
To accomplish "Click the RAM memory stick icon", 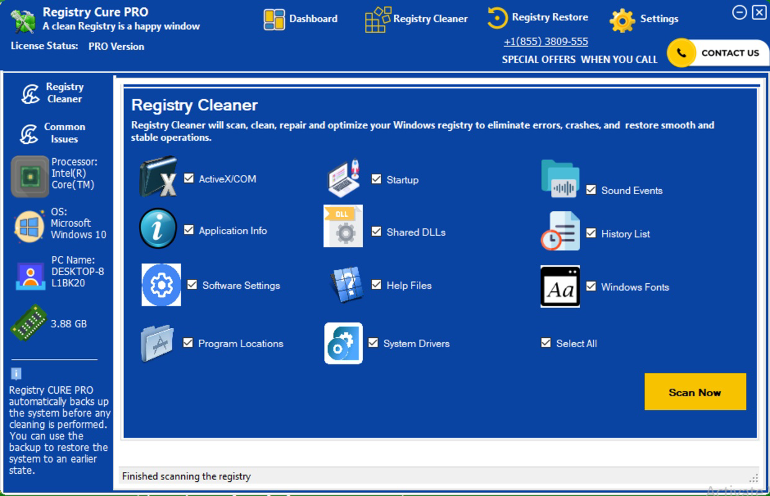I will [x=29, y=322].
